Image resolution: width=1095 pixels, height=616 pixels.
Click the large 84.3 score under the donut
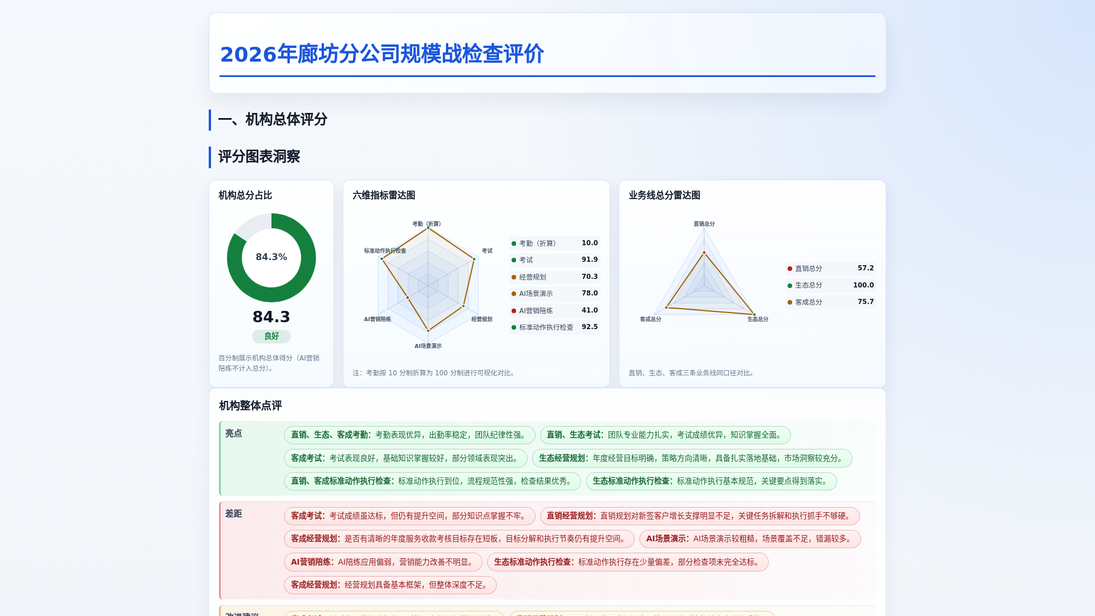click(x=271, y=317)
